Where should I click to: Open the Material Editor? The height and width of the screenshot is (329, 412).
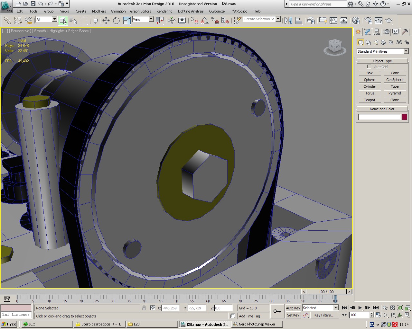click(x=356, y=21)
